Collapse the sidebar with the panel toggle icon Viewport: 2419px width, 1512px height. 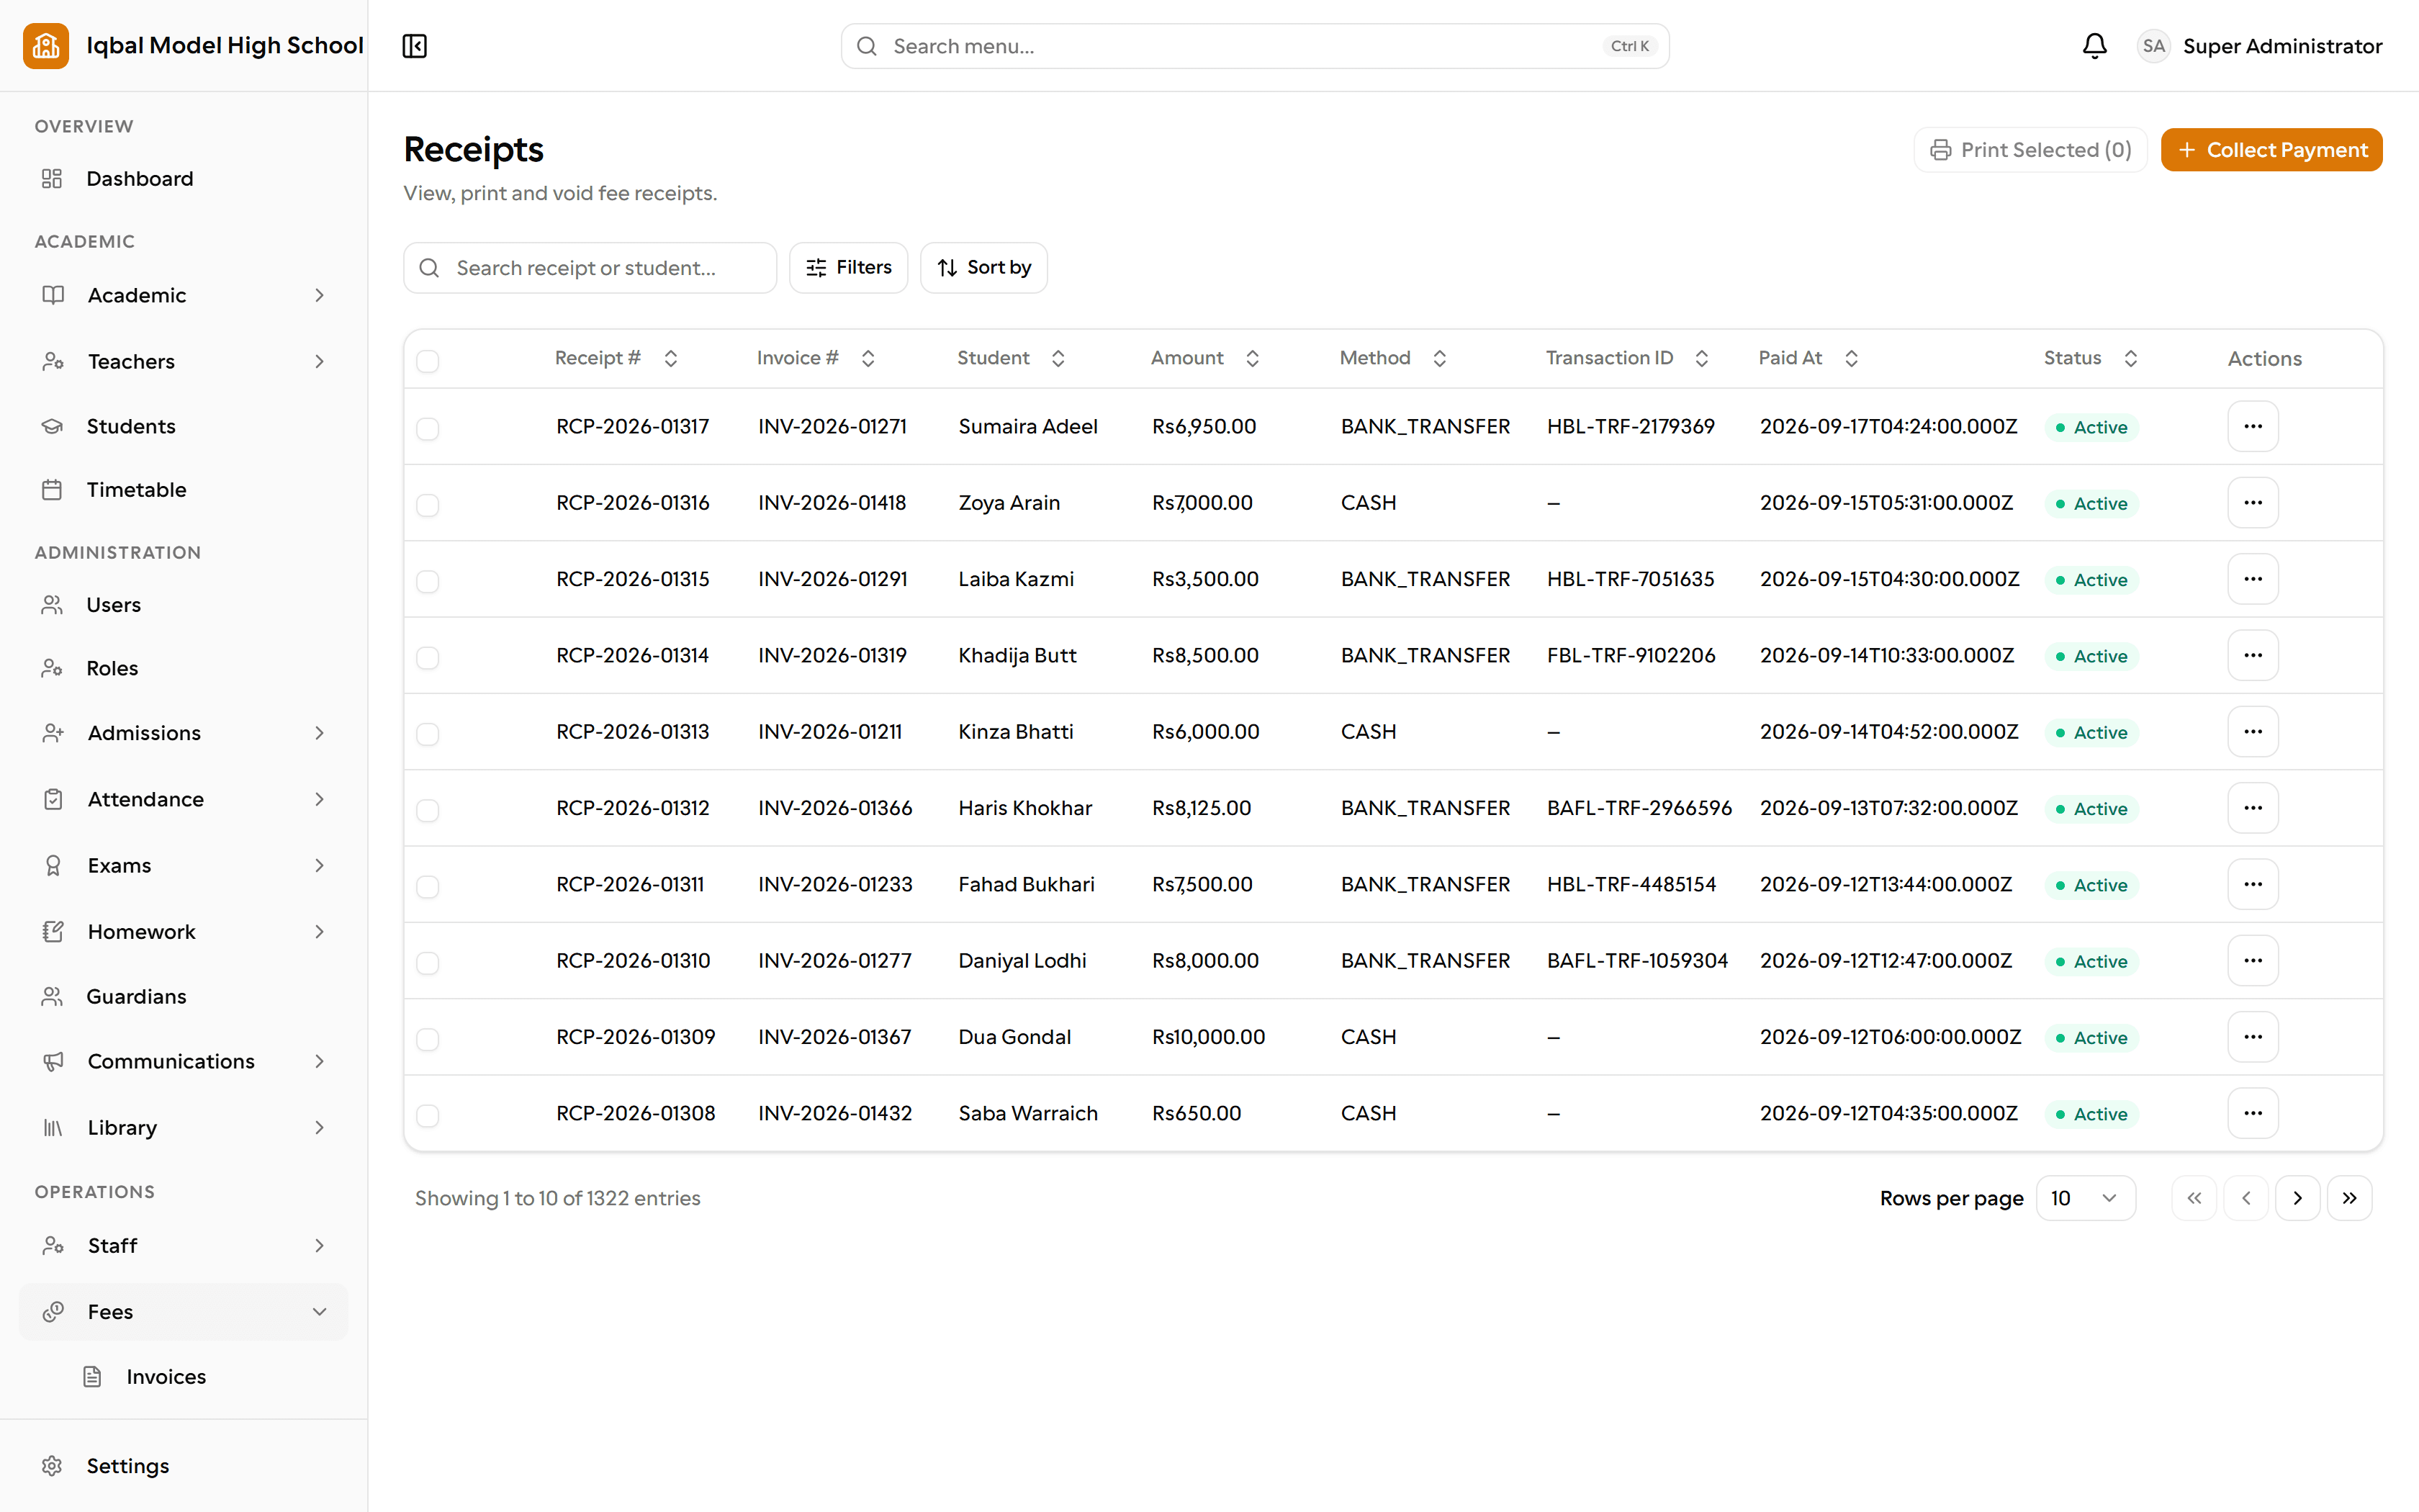(x=415, y=46)
